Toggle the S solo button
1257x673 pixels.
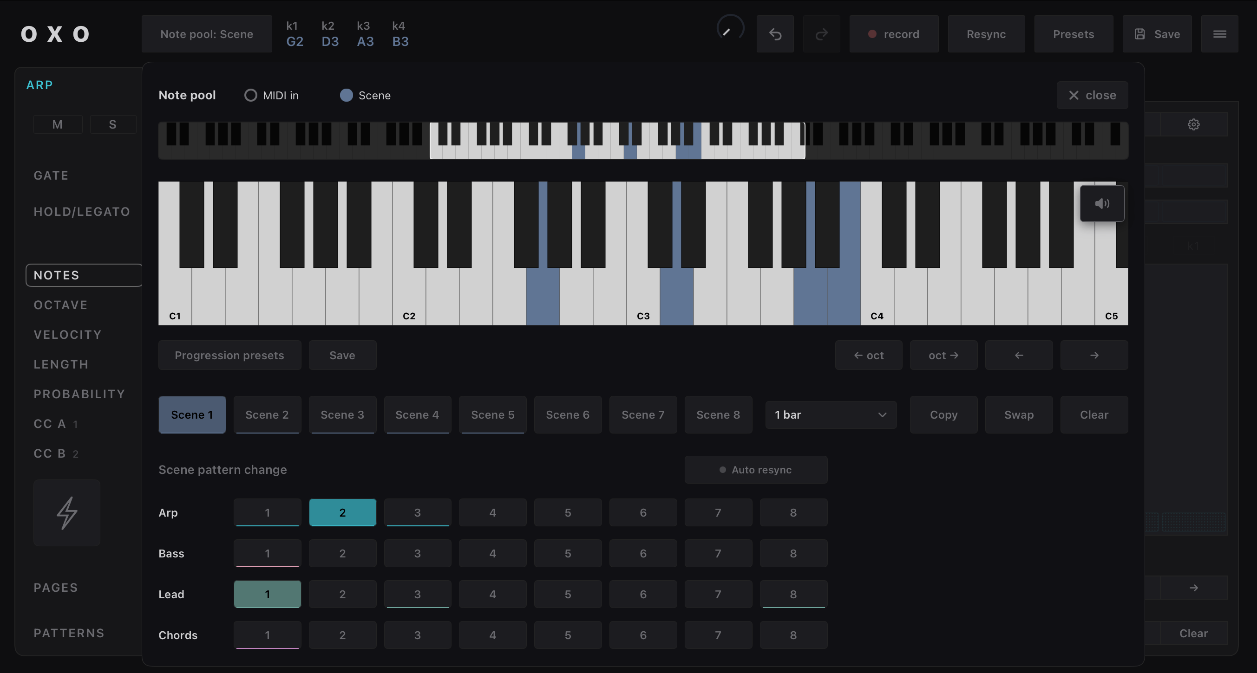[113, 124]
